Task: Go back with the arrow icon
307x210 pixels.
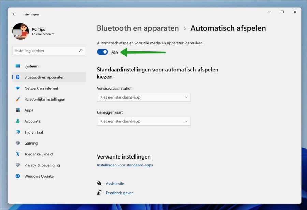Action: 14,14
